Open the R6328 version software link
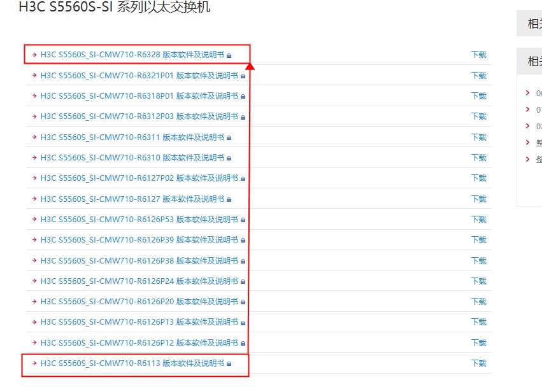The image size is (542, 387). (x=132, y=55)
